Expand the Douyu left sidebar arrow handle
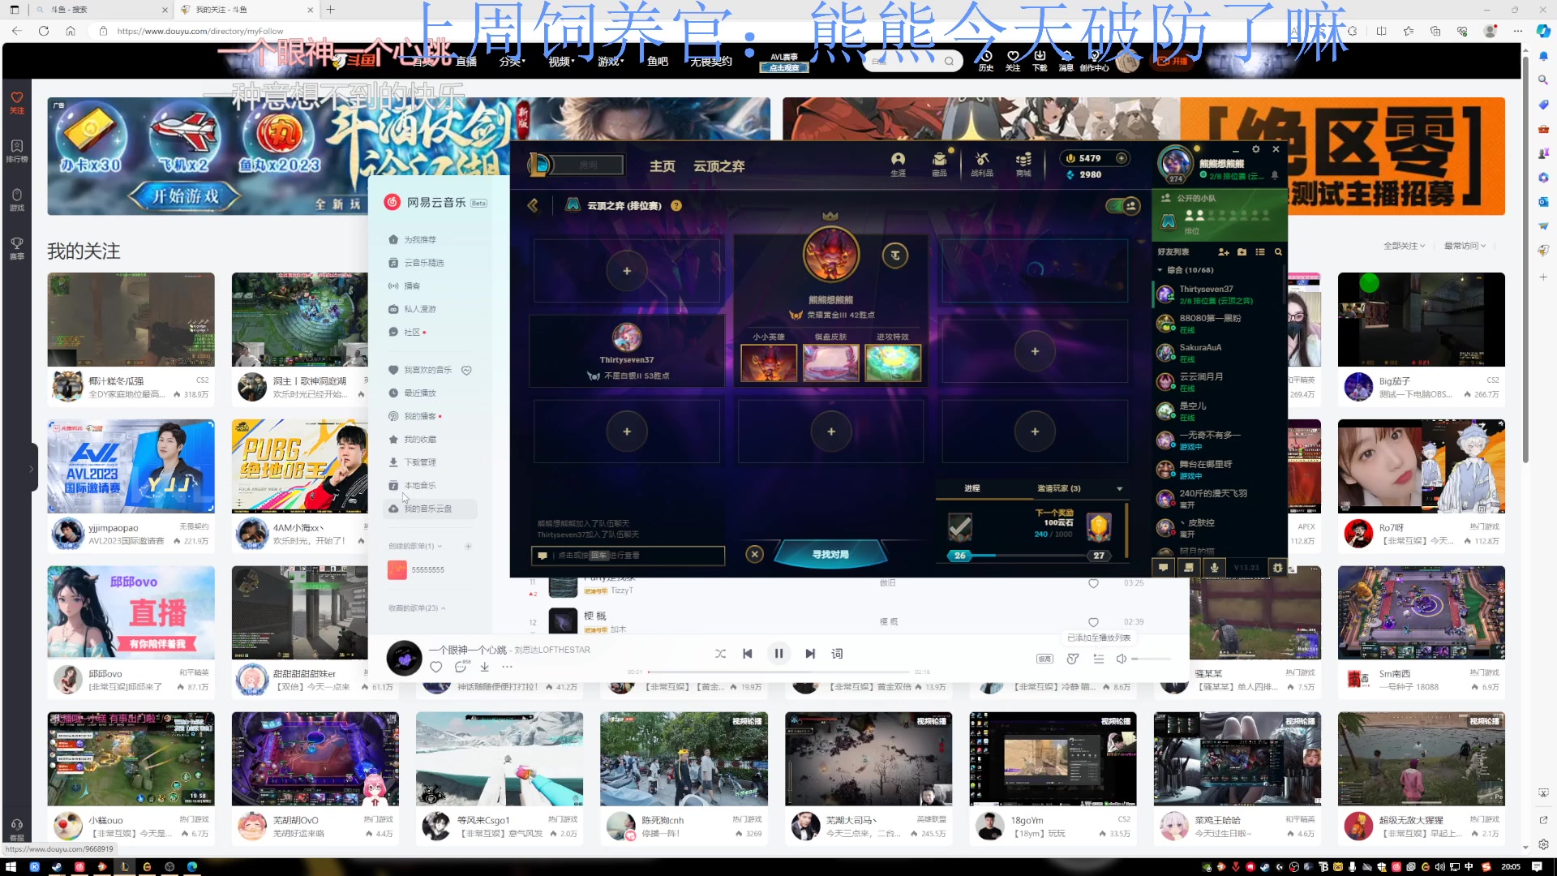The image size is (1557, 876). (x=32, y=468)
